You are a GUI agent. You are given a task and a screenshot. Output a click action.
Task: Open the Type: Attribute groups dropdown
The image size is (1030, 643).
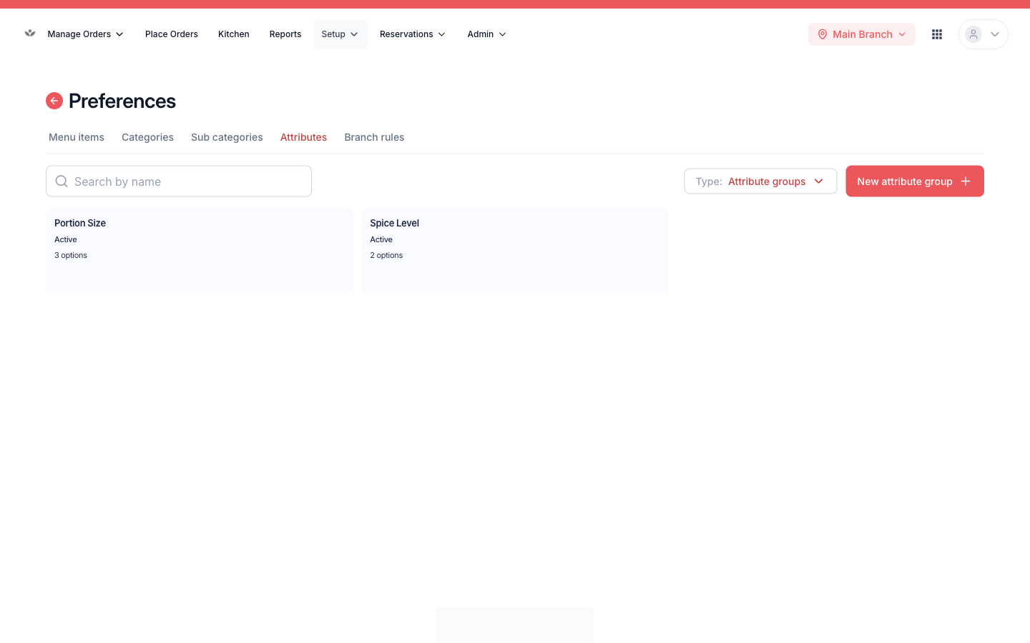click(760, 181)
